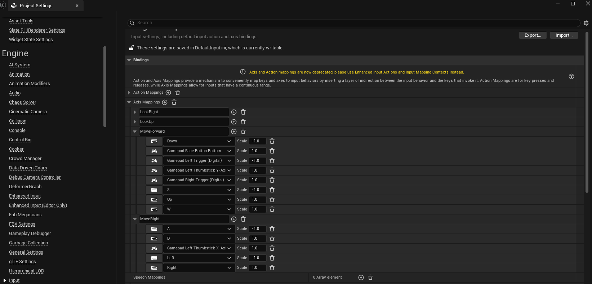
Task: Click the settings search field
Action: click(x=354, y=23)
